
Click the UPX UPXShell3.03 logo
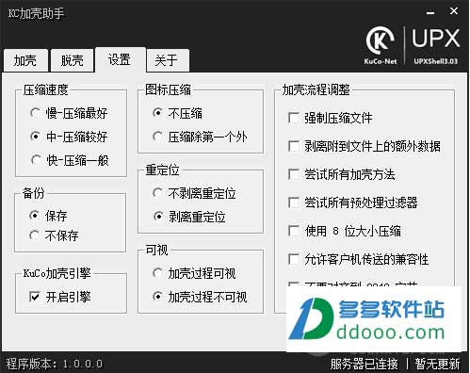tap(436, 46)
